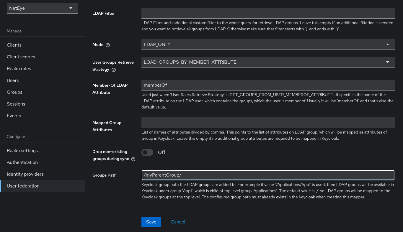Open the Groups section

pyautogui.click(x=14, y=92)
